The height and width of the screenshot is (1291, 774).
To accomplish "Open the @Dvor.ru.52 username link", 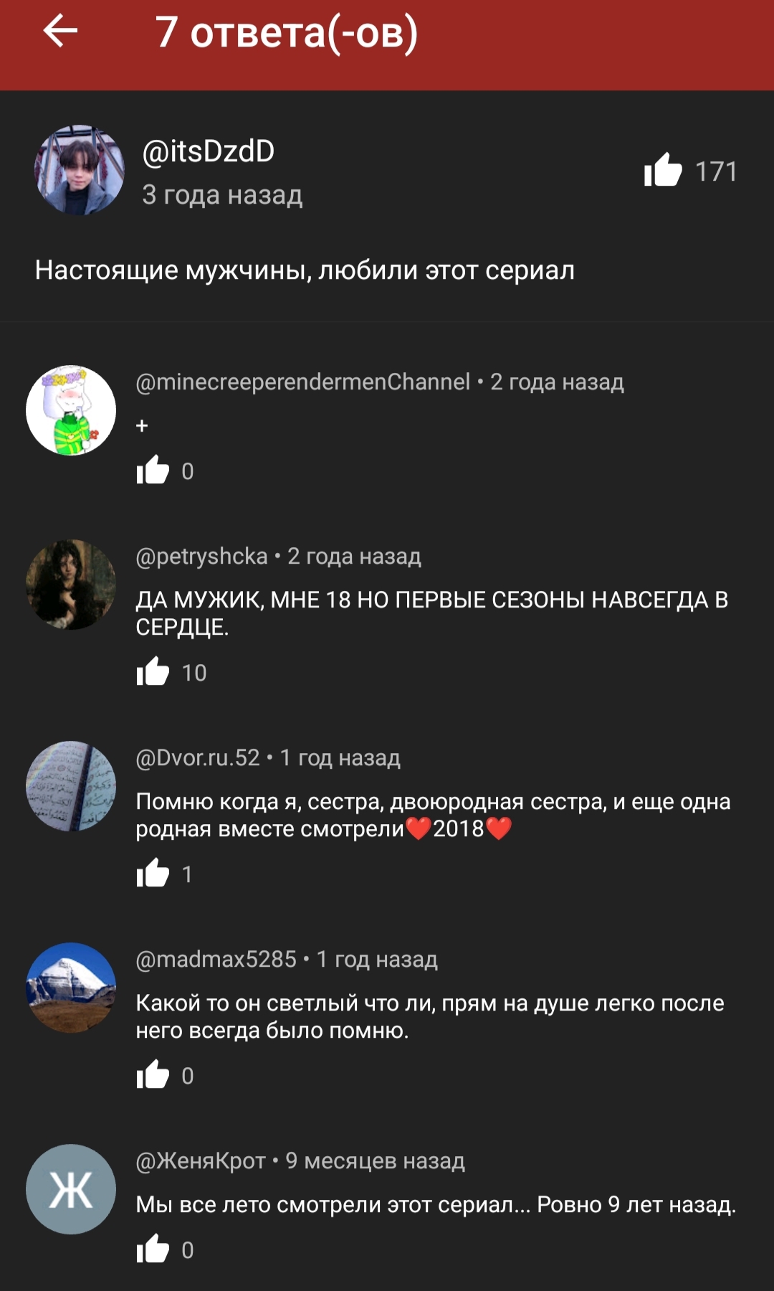I will pos(198,757).
